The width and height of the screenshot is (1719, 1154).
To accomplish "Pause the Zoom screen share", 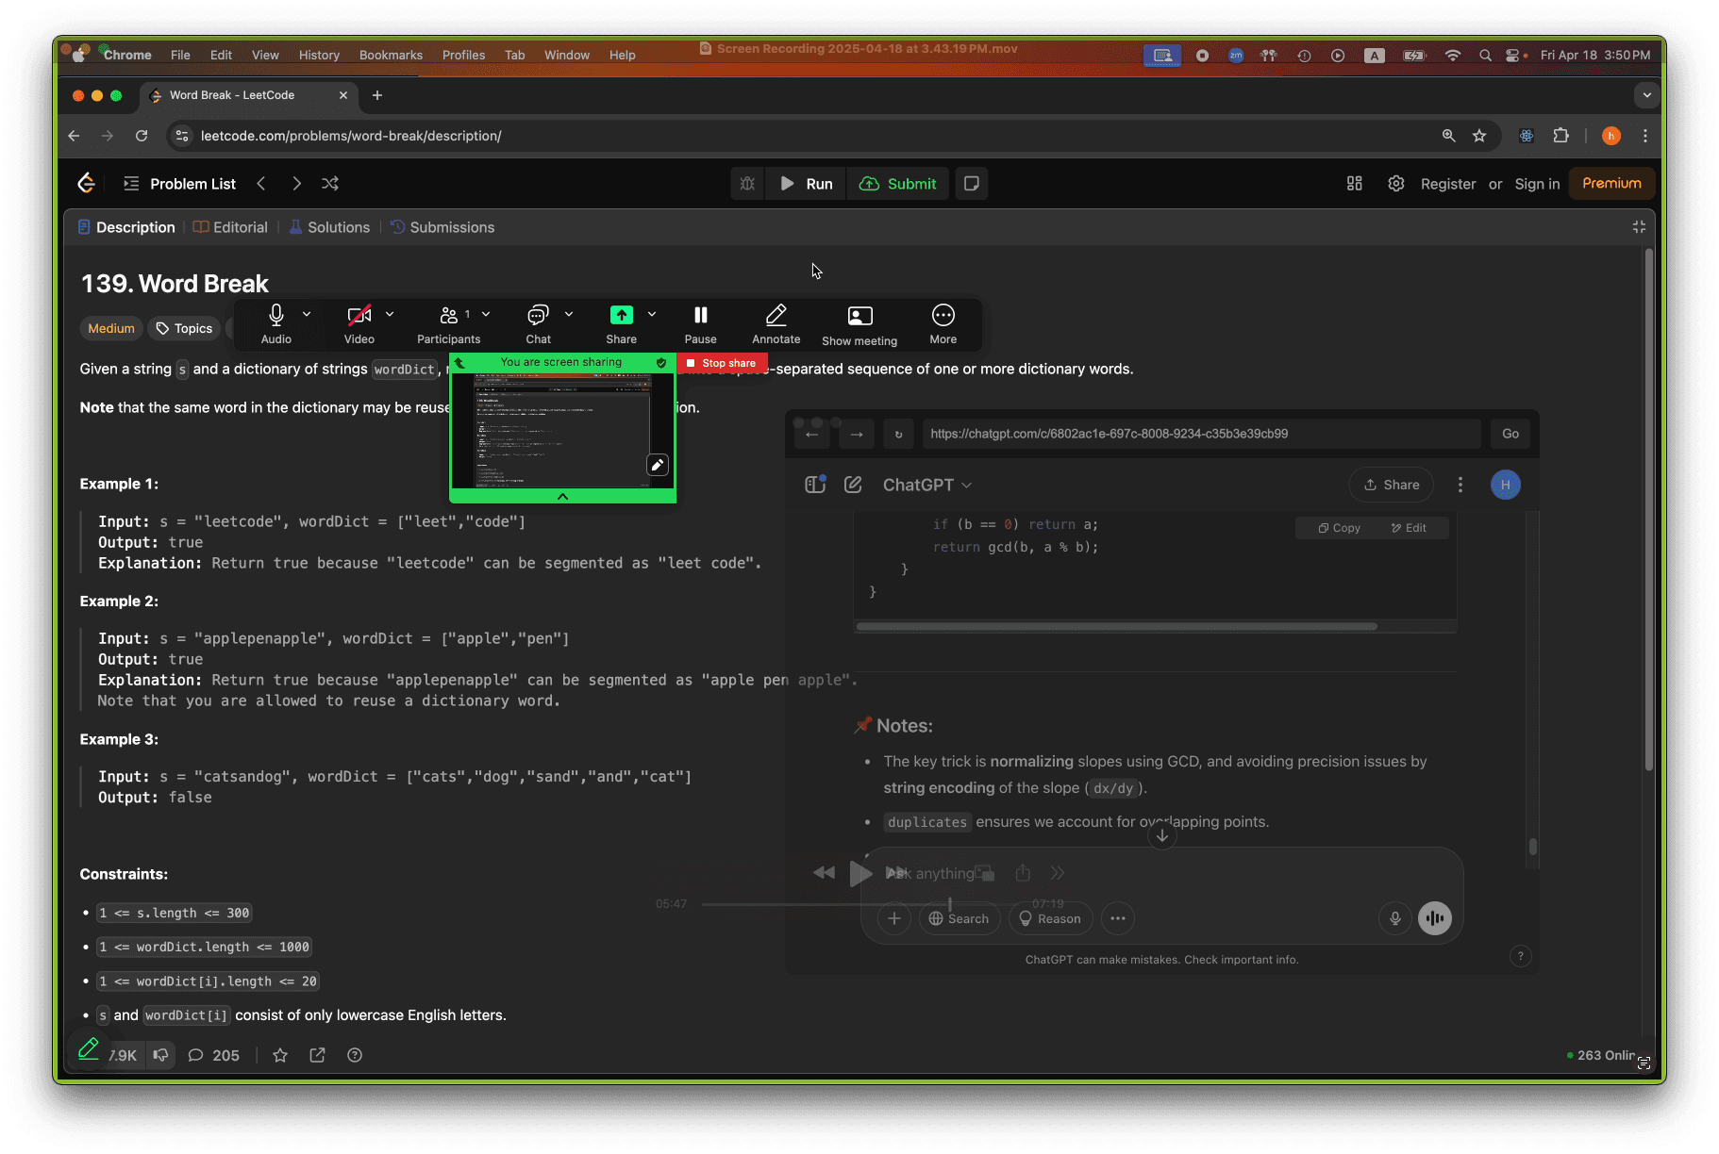I will 700,324.
